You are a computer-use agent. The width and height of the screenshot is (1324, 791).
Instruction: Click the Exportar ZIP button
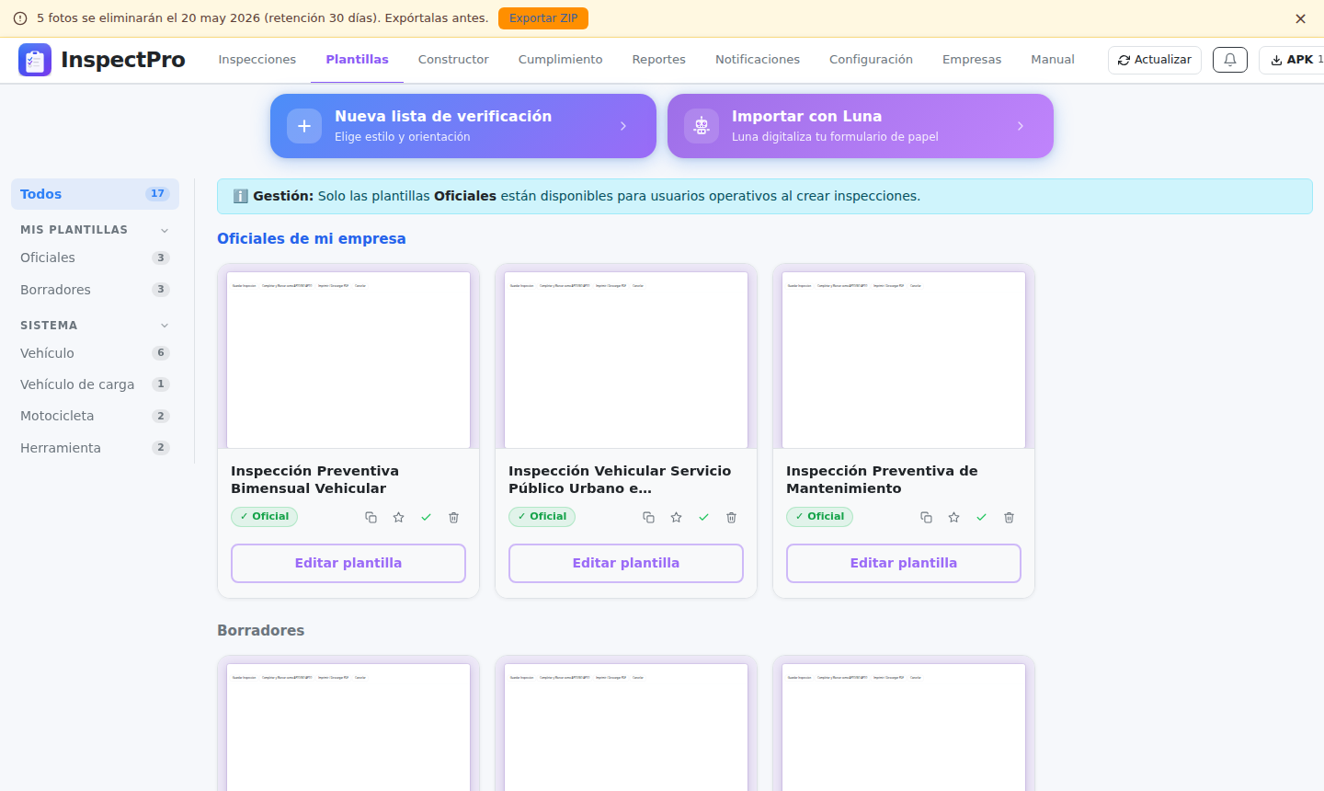point(543,18)
